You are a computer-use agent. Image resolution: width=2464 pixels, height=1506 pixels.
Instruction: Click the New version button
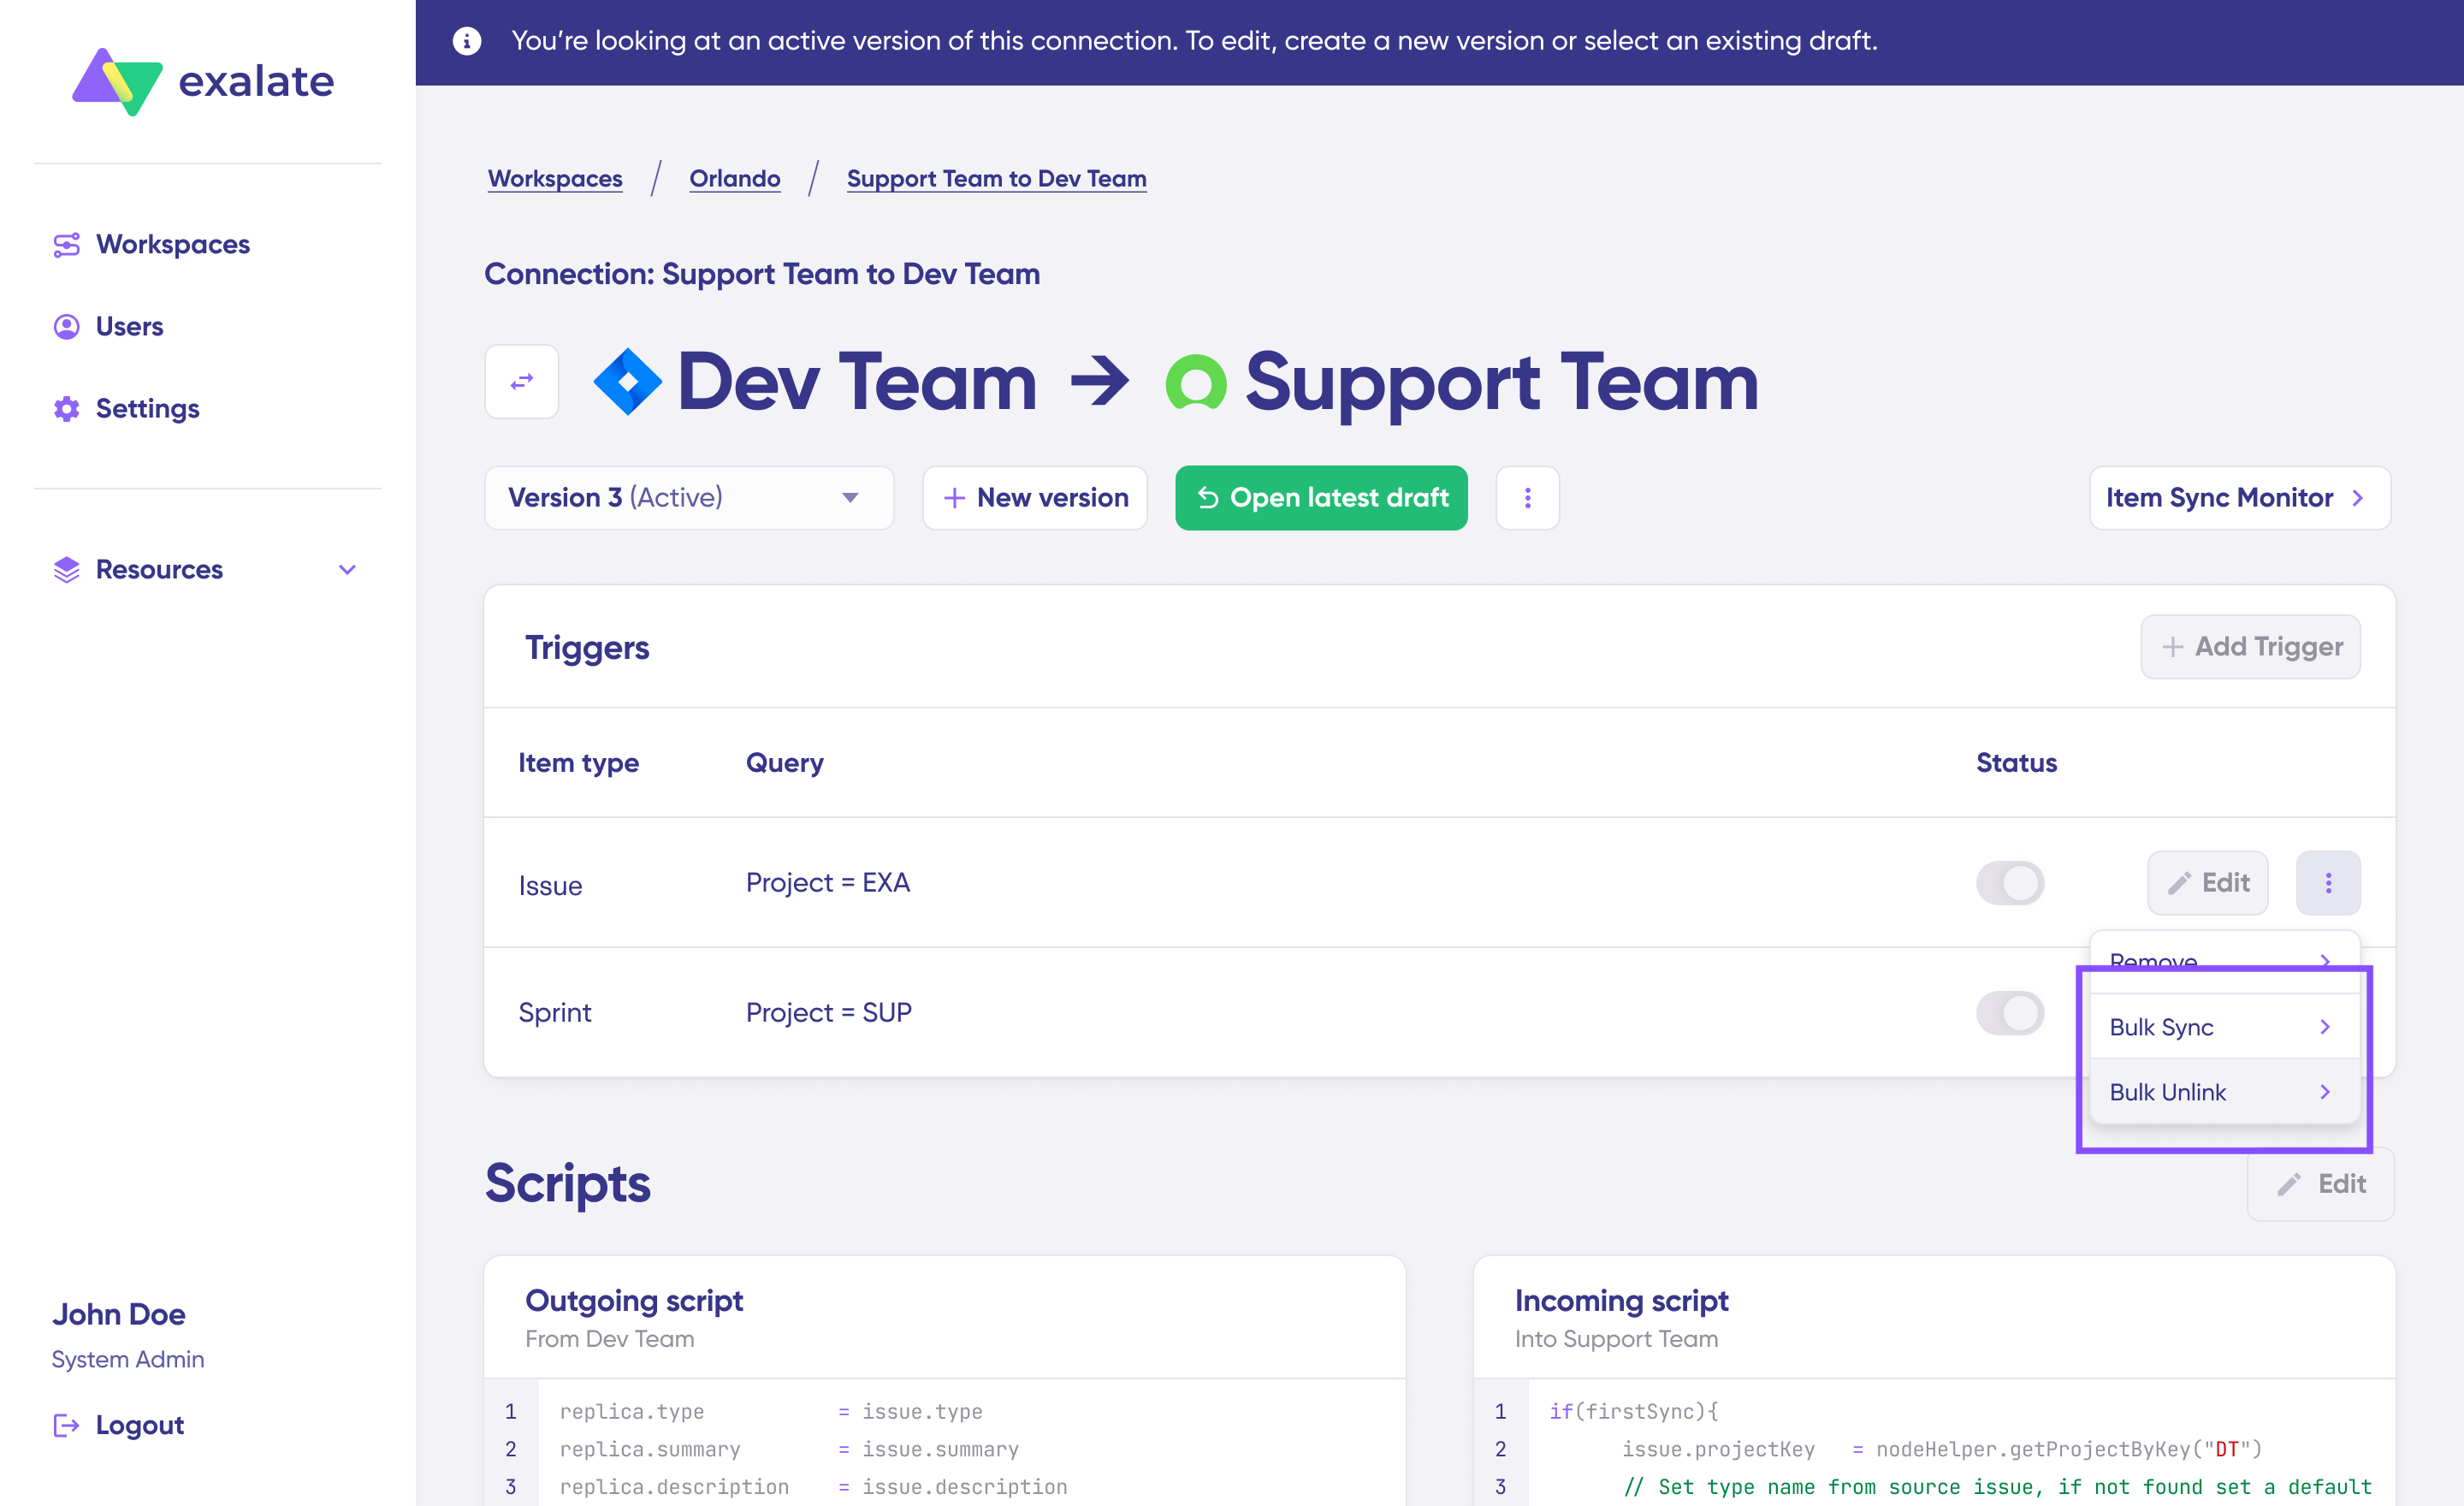1034,497
